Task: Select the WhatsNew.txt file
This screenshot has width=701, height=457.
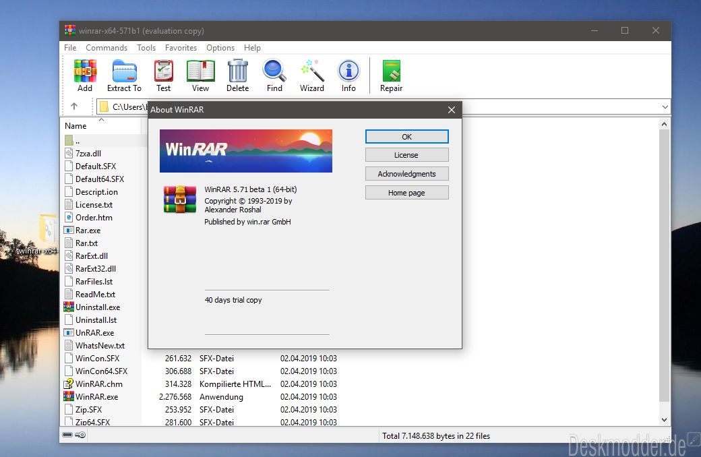Action: (100, 346)
